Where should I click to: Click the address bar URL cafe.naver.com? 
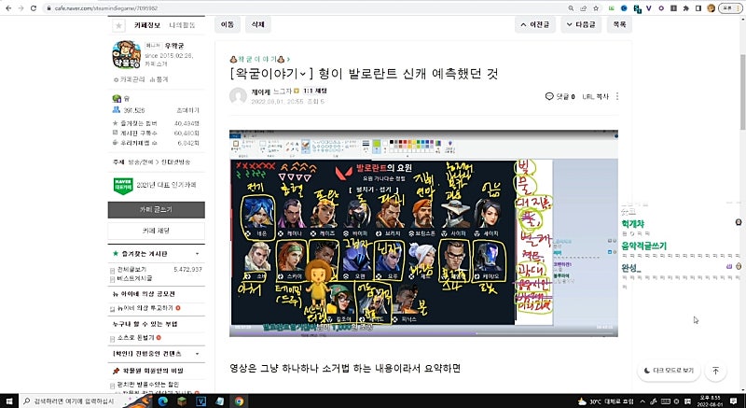click(x=106, y=8)
